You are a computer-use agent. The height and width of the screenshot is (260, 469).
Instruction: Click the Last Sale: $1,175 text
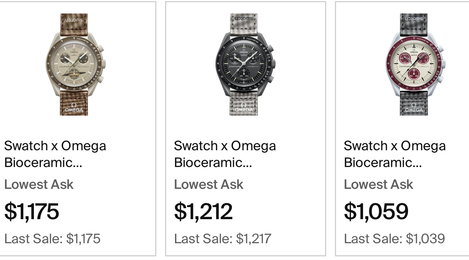click(x=52, y=238)
